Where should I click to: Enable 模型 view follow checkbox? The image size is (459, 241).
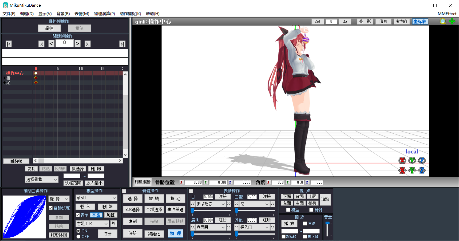pyautogui.click(x=288, y=210)
